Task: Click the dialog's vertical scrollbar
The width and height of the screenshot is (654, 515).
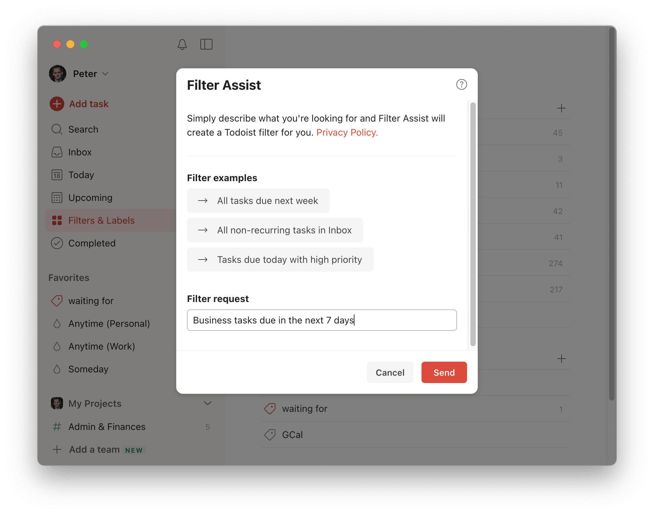Action: pyautogui.click(x=473, y=224)
